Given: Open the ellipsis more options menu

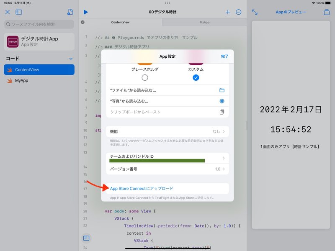Looking at the screenshot, I should tap(238, 12).
